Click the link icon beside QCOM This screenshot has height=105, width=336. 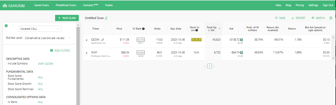pyautogui.click(x=102, y=40)
